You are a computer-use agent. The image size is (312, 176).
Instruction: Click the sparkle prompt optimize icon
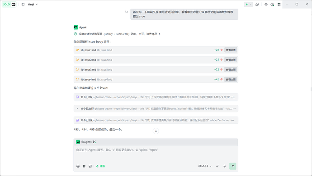pyautogui.click(x=217, y=166)
